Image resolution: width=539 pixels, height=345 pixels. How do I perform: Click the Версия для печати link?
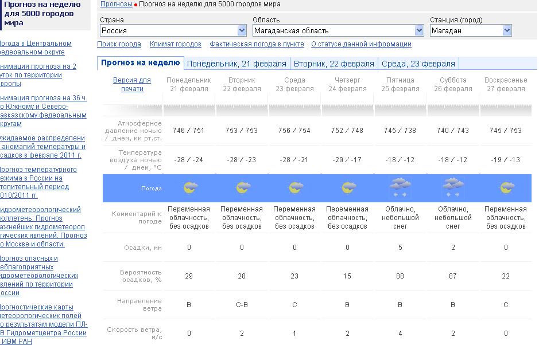pos(132,84)
